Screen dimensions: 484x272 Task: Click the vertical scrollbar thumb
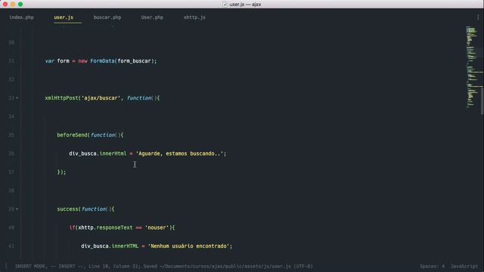(x=482, y=100)
